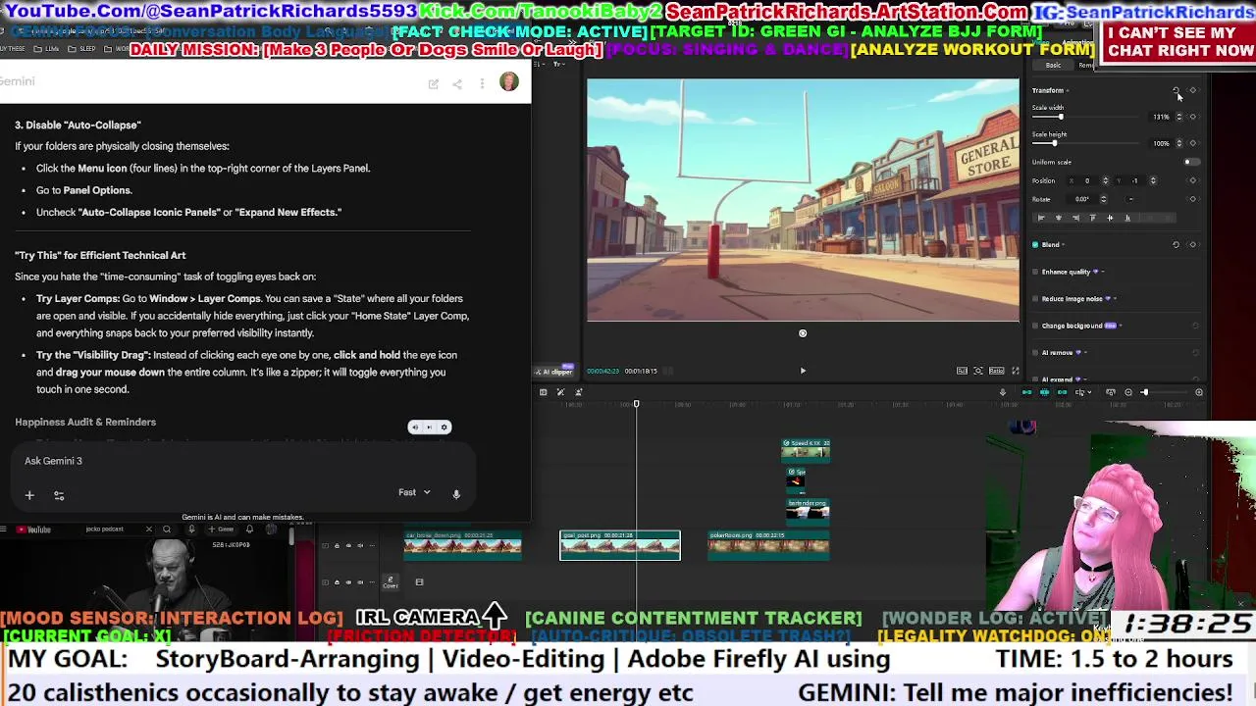Click the Scale width stepper arrows
This screenshot has height=706, width=1256.
point(1179,117)
